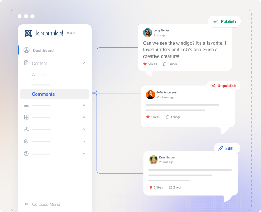
Task: Click the grid layout icon in sidebar
Action: 26,117
